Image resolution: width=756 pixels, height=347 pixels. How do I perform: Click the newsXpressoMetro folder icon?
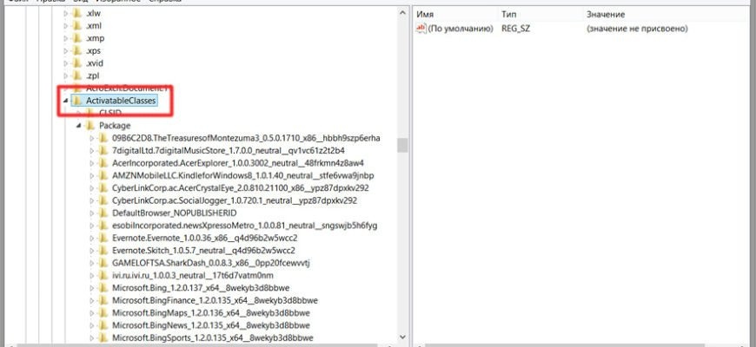point(103,226)
